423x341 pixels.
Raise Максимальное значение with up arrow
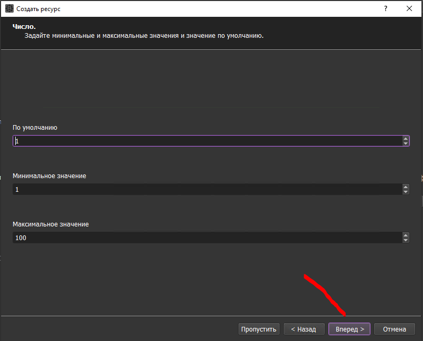406,235
